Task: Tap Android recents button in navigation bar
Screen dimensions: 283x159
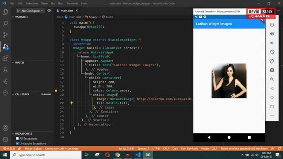Action: coord(249,137)
